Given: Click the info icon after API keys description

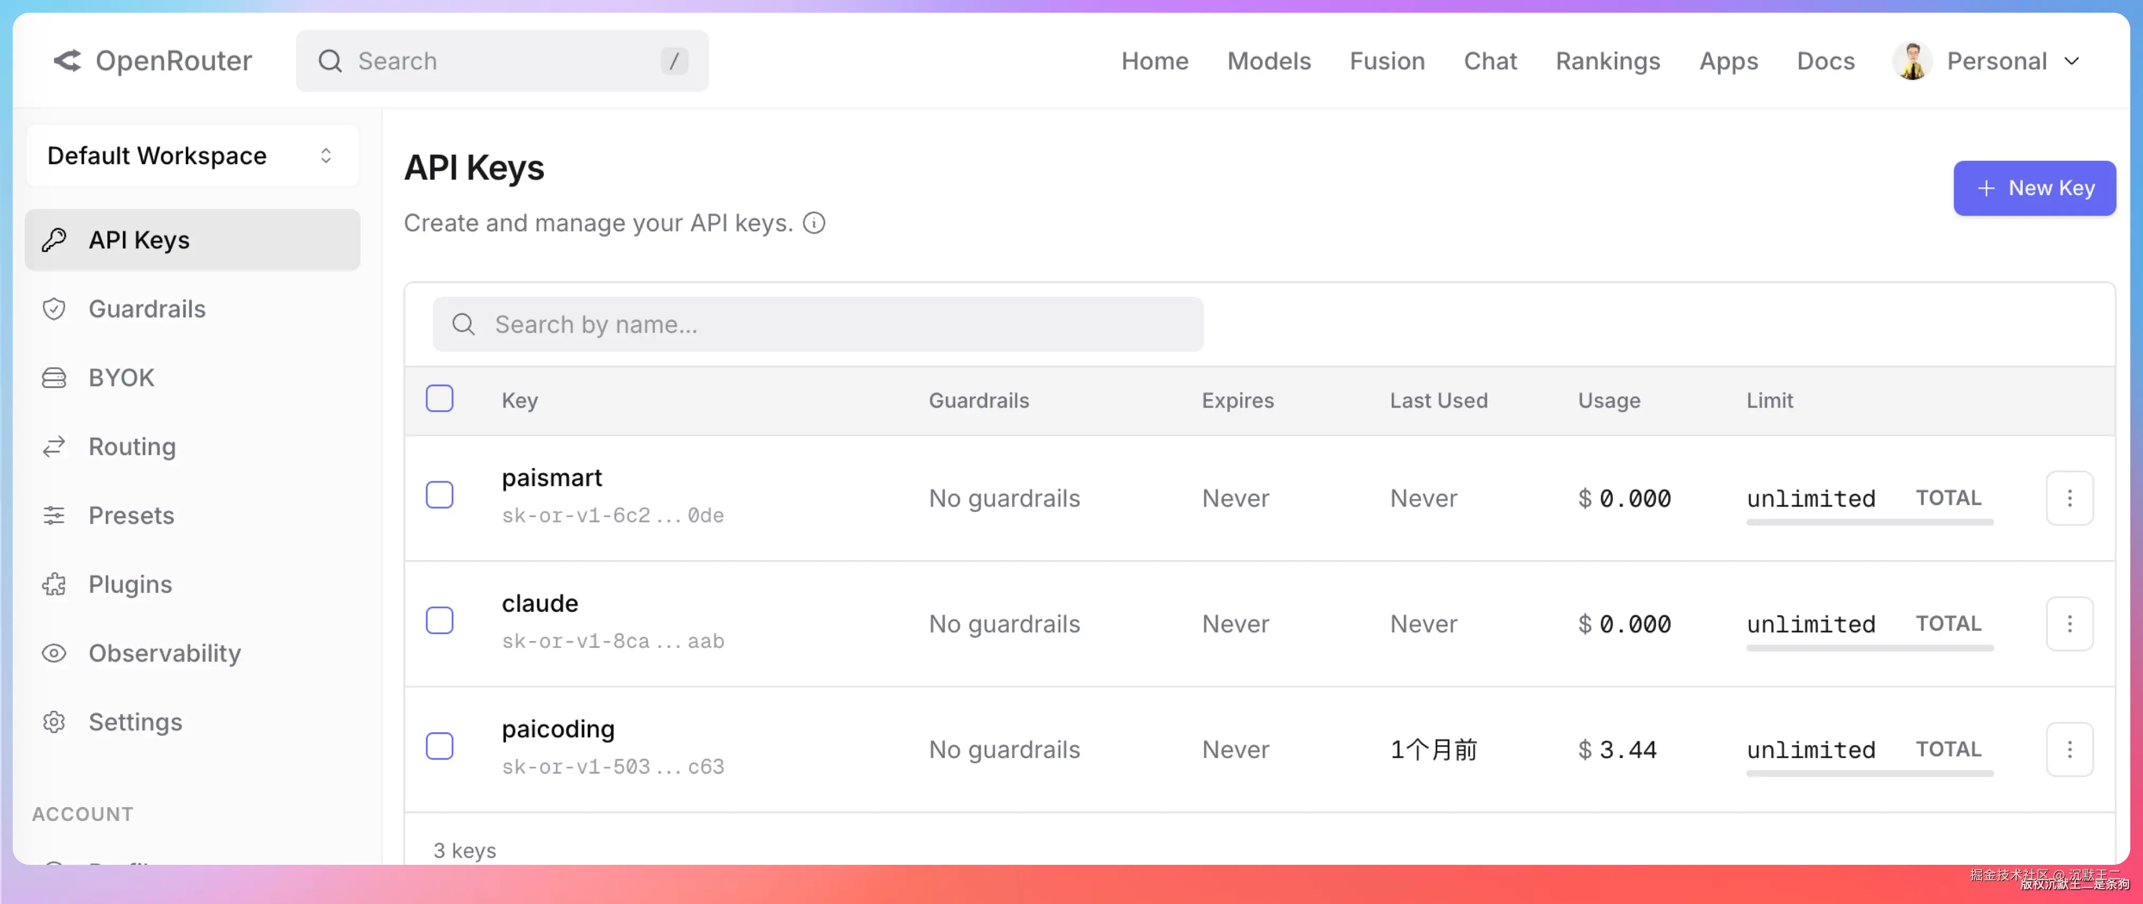Looking at the screenshot, I should 814,223.
